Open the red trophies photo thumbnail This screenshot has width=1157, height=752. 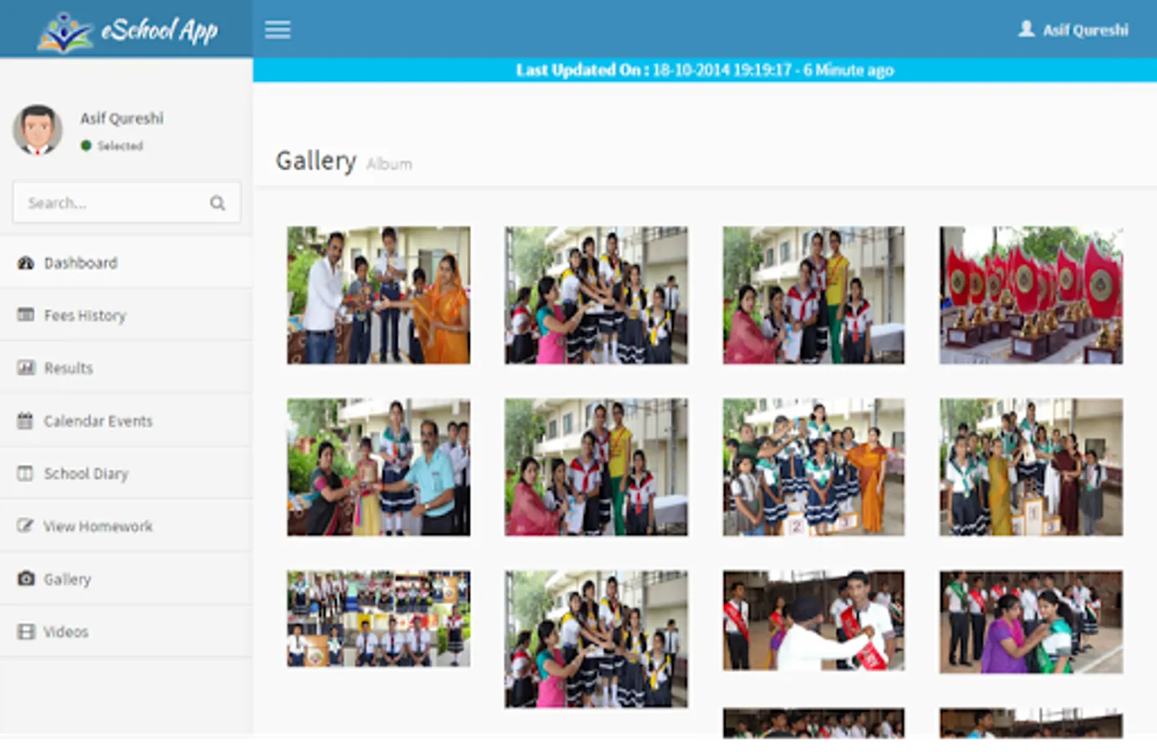click(1030, 294)
